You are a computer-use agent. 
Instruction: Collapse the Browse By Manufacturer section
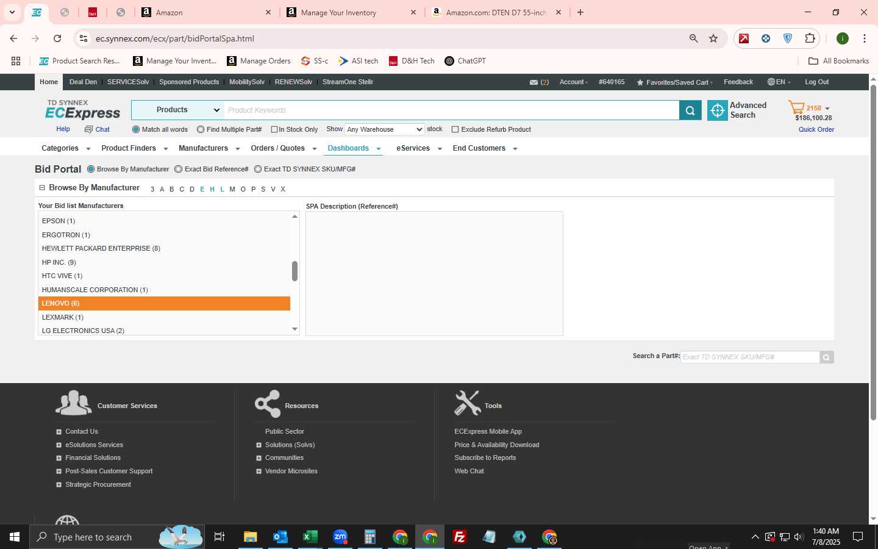[42, 188]
